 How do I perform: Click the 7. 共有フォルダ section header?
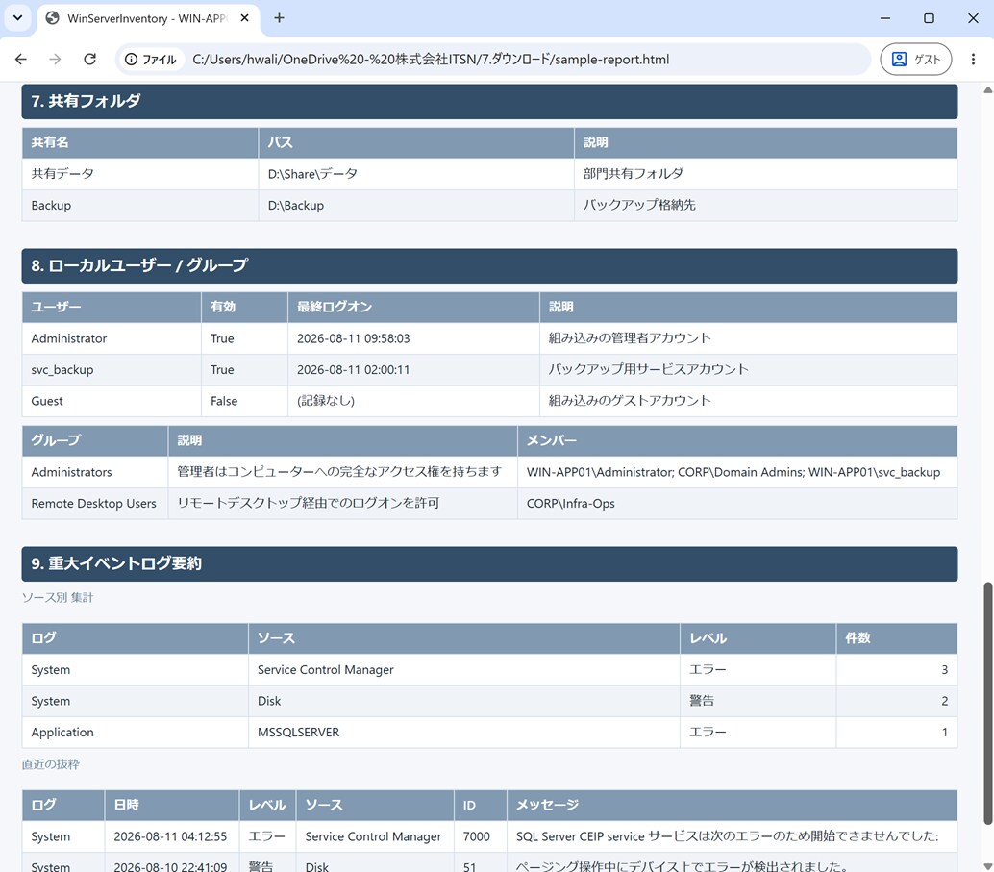(489, 102)
